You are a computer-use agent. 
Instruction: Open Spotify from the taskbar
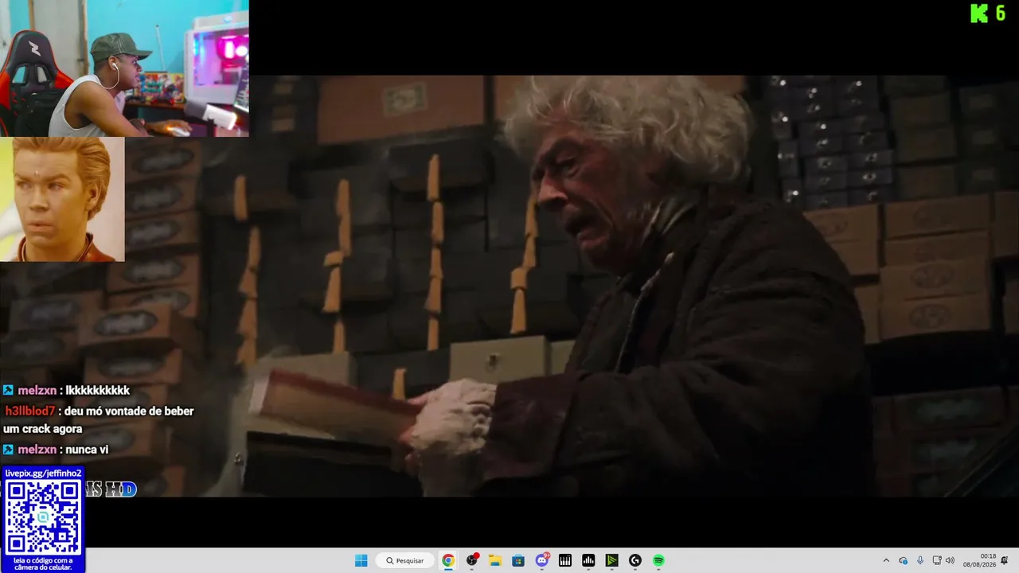658,560
